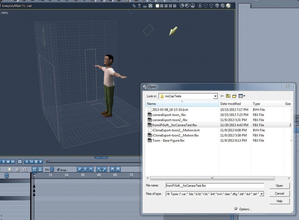Switch to two horizontal viewports layout
The image size is (299, 220).
pos(162,6)
